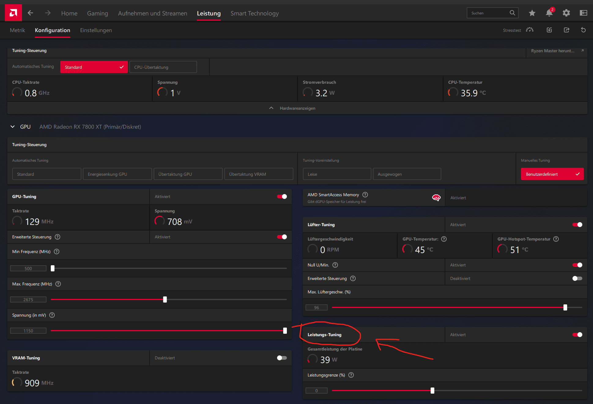Image resolution: width=593 pixels, height=404 pixels.
Task: Toggle the GPU-Tuning switch
Action: (x=282, y=196)
